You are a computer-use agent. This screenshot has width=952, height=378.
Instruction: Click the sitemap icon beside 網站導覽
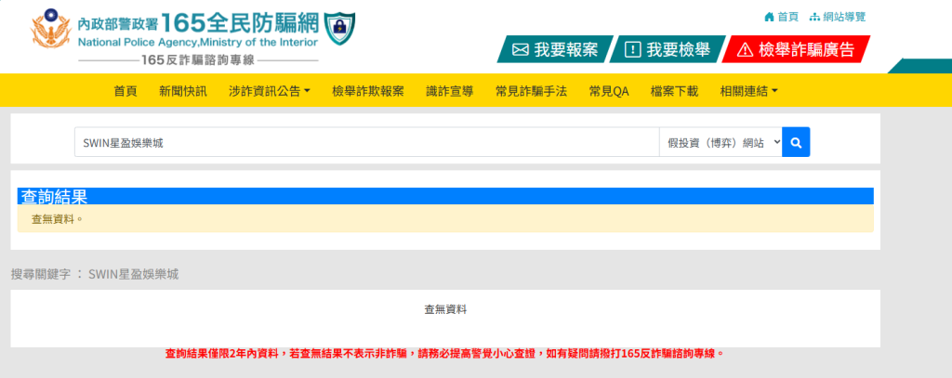pyautogui.click(x=814, y=17)
